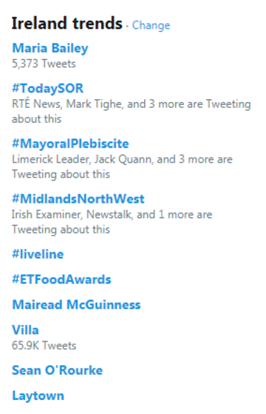Click the Ireland trends heading

point(67,24)
